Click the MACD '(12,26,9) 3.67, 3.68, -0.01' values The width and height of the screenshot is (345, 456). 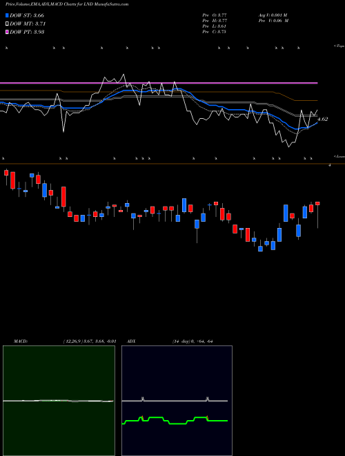[90, 341]
